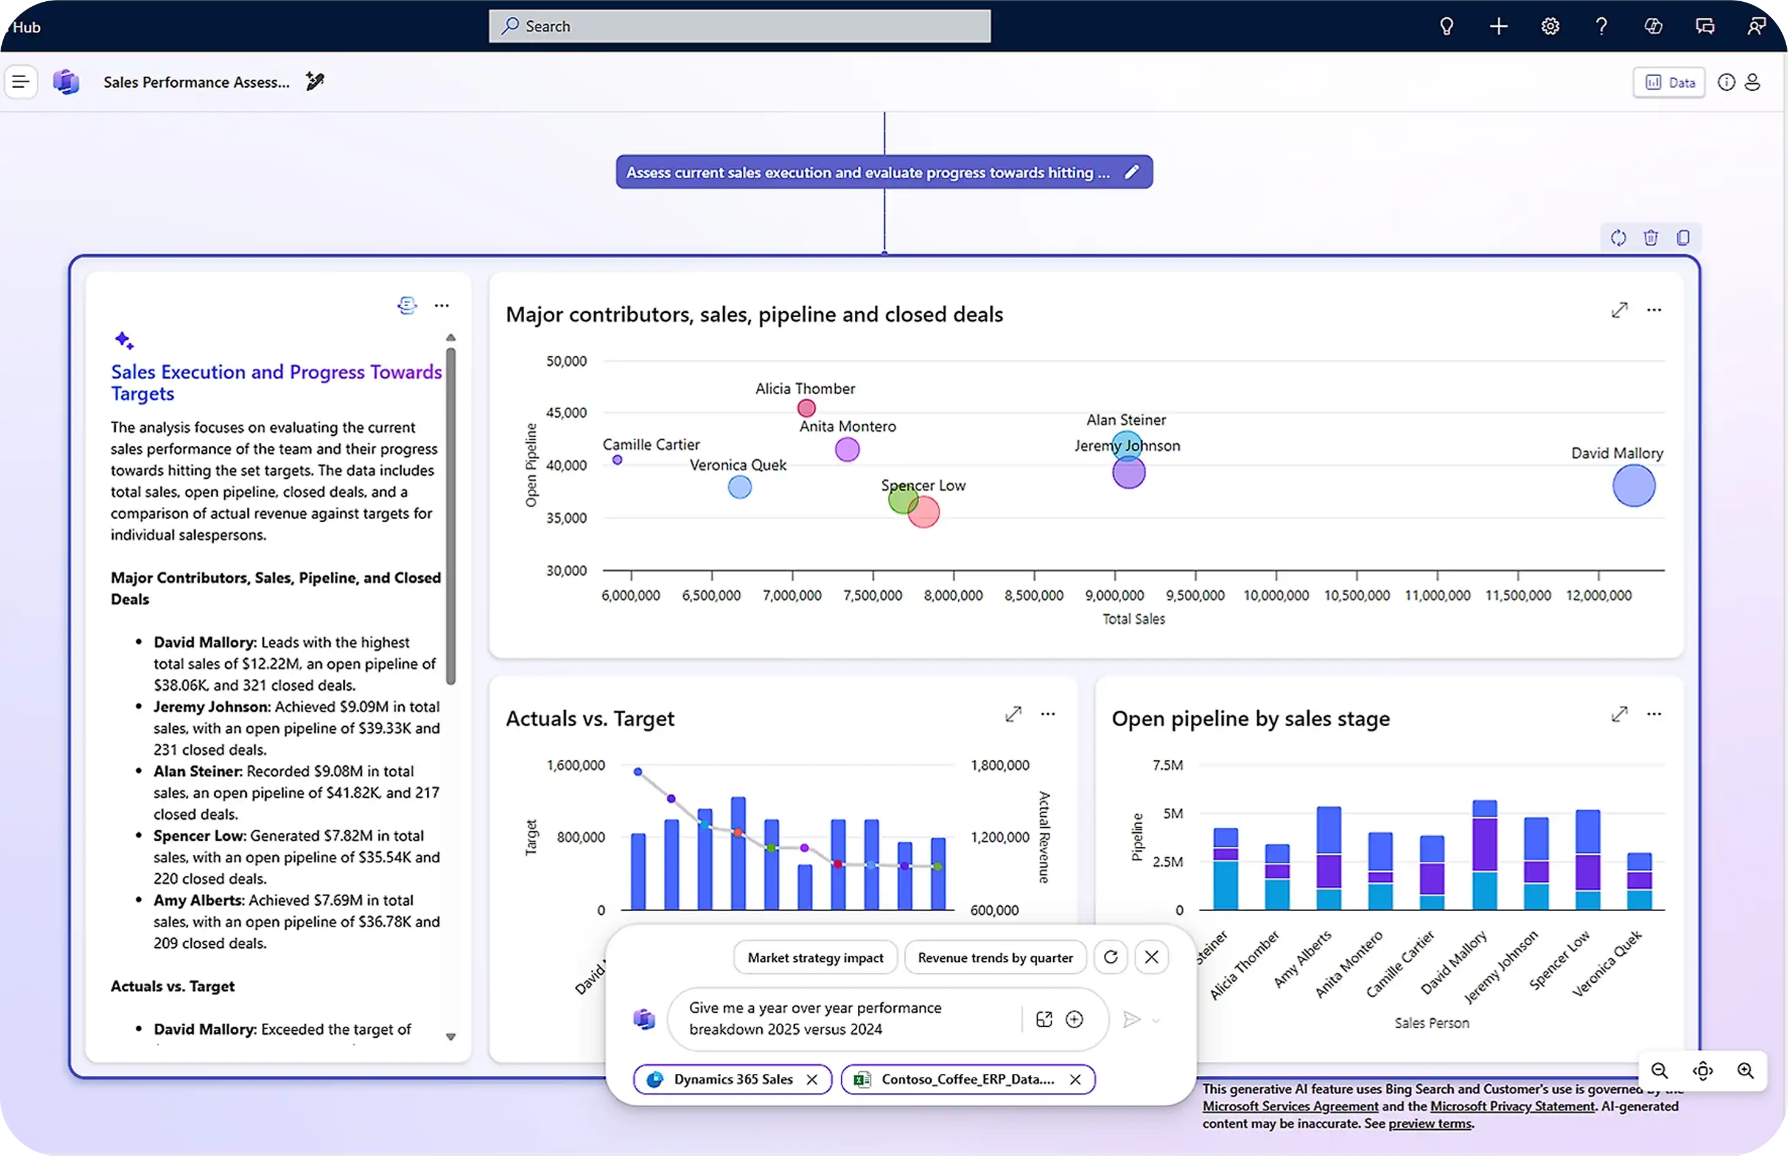
Task: Click inside the Search box at top
Action: tap(738, 26)
